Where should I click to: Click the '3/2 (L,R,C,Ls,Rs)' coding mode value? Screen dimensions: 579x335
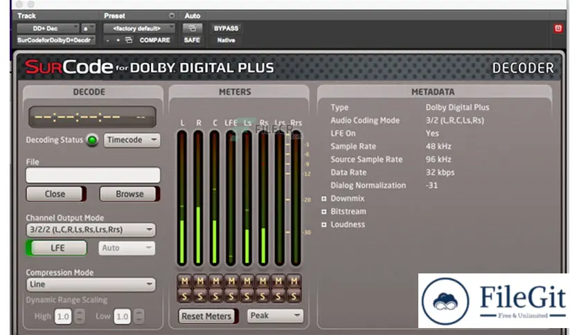[x=454, y=120]
